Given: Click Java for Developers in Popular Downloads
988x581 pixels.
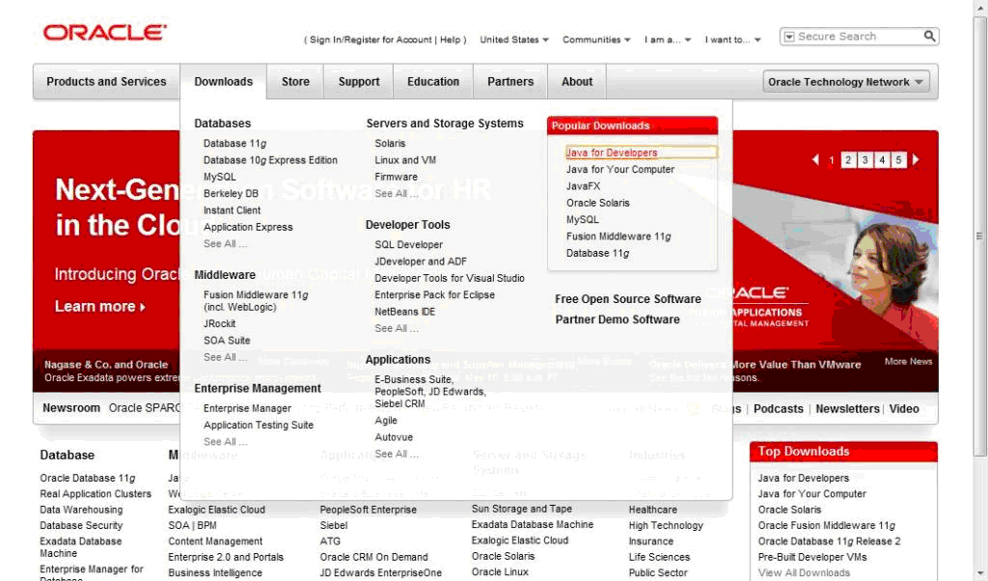Looking at the screenshot, I should click(611, 152).
